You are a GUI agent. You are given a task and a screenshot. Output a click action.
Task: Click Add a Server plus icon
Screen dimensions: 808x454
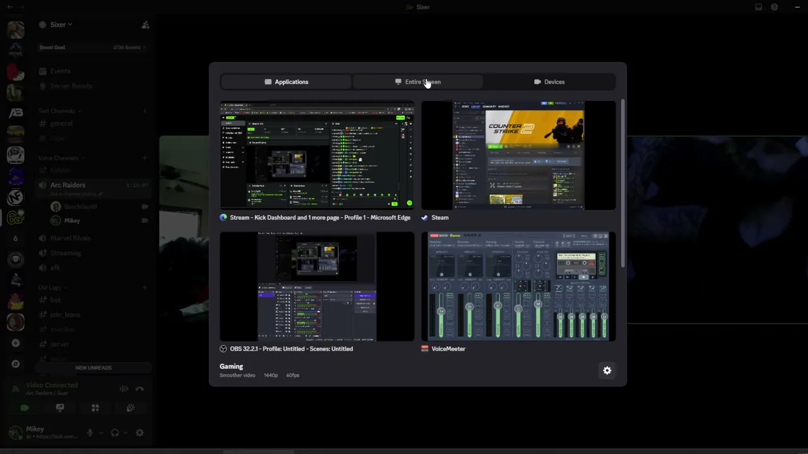click(16, 343)
